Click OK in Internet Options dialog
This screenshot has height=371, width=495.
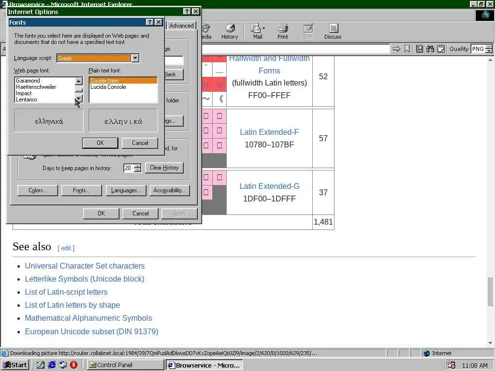point(101,214)
